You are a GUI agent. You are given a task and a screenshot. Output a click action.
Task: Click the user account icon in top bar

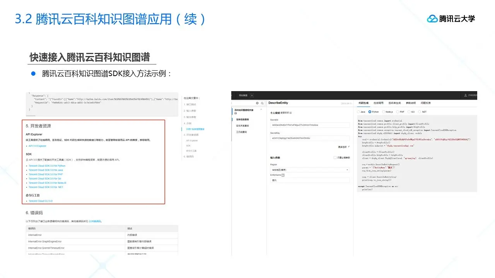[466, 95]
